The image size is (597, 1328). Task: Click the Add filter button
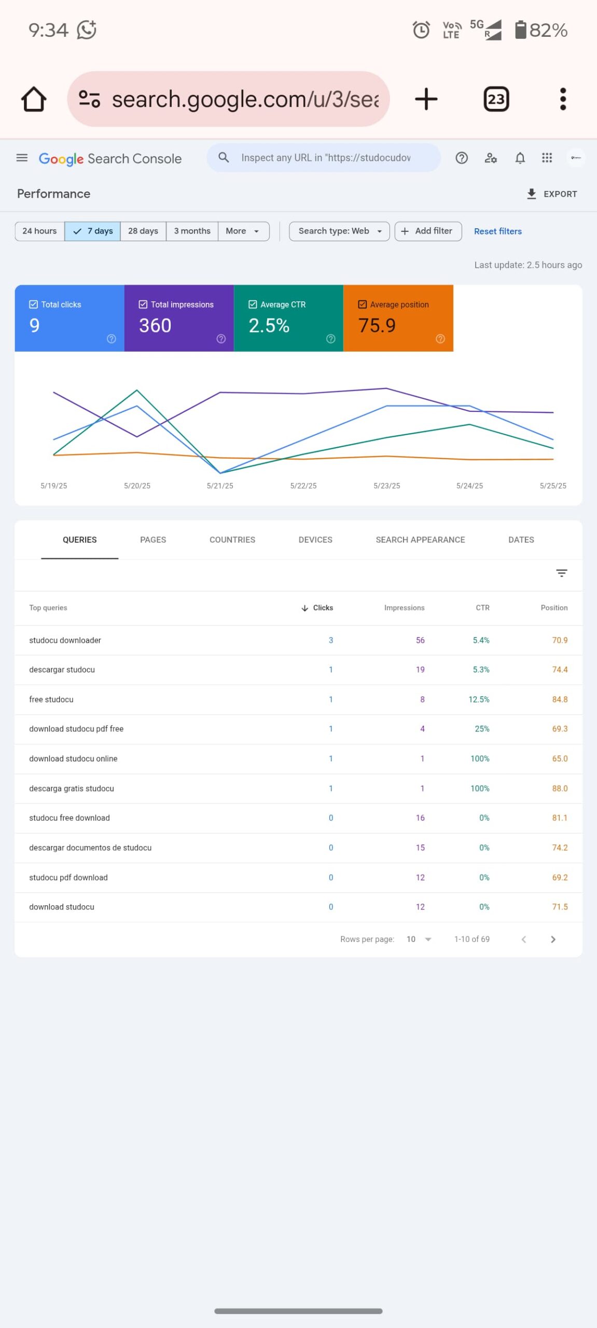[428, 231]
